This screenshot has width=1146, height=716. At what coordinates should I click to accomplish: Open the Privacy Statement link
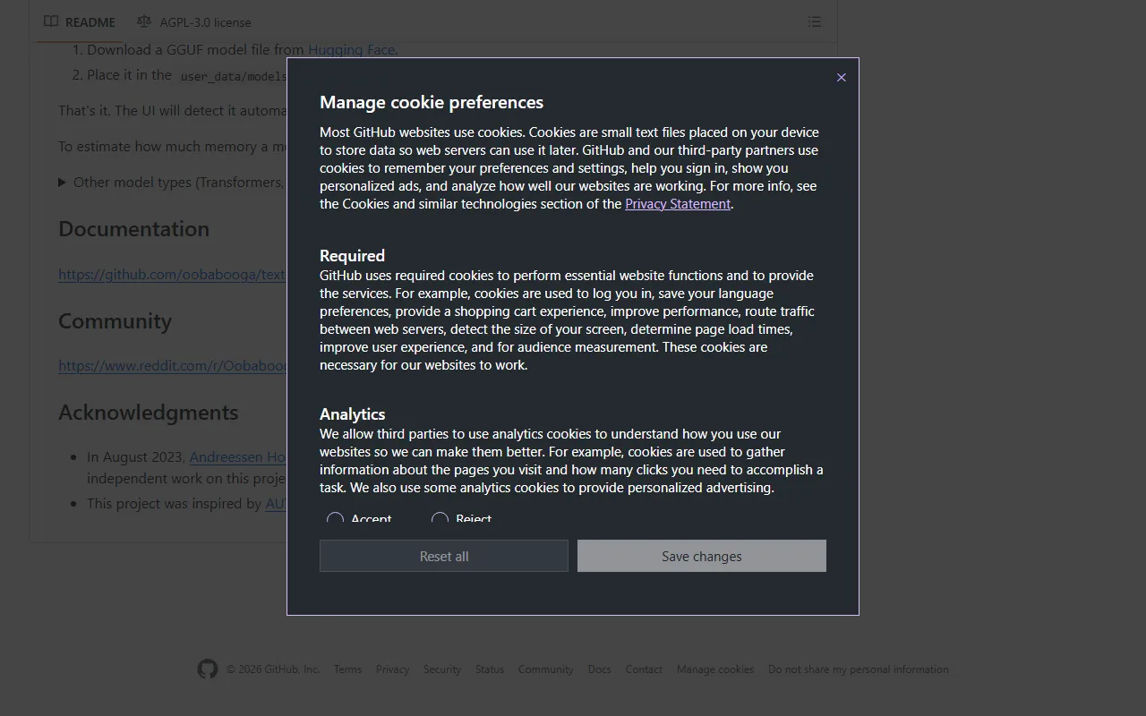(677, 204)
